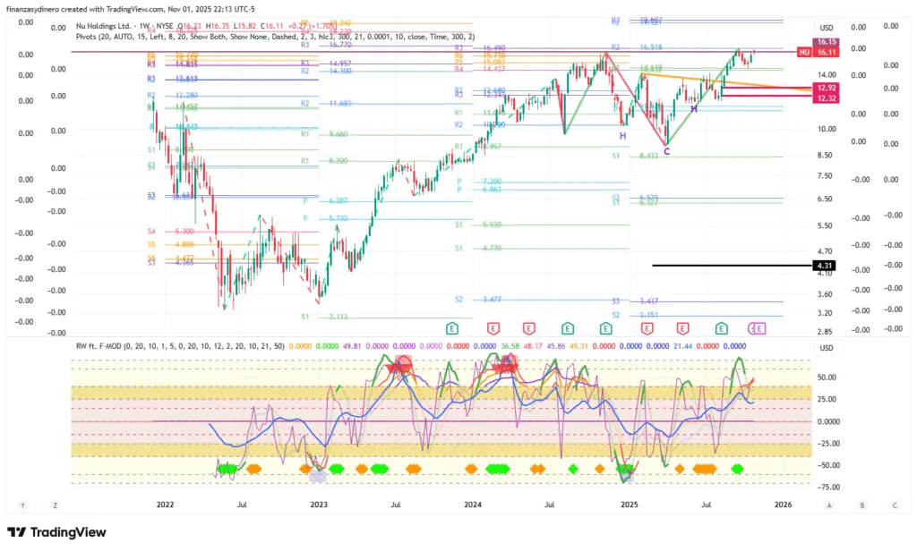Image resolution: width=917 pixels, height=551 pixels.
Task: Toggle the B scale button
Action: pos(861,505)
